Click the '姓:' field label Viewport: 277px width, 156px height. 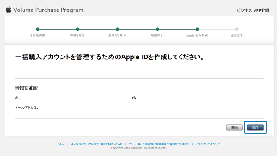click(134, 98)
